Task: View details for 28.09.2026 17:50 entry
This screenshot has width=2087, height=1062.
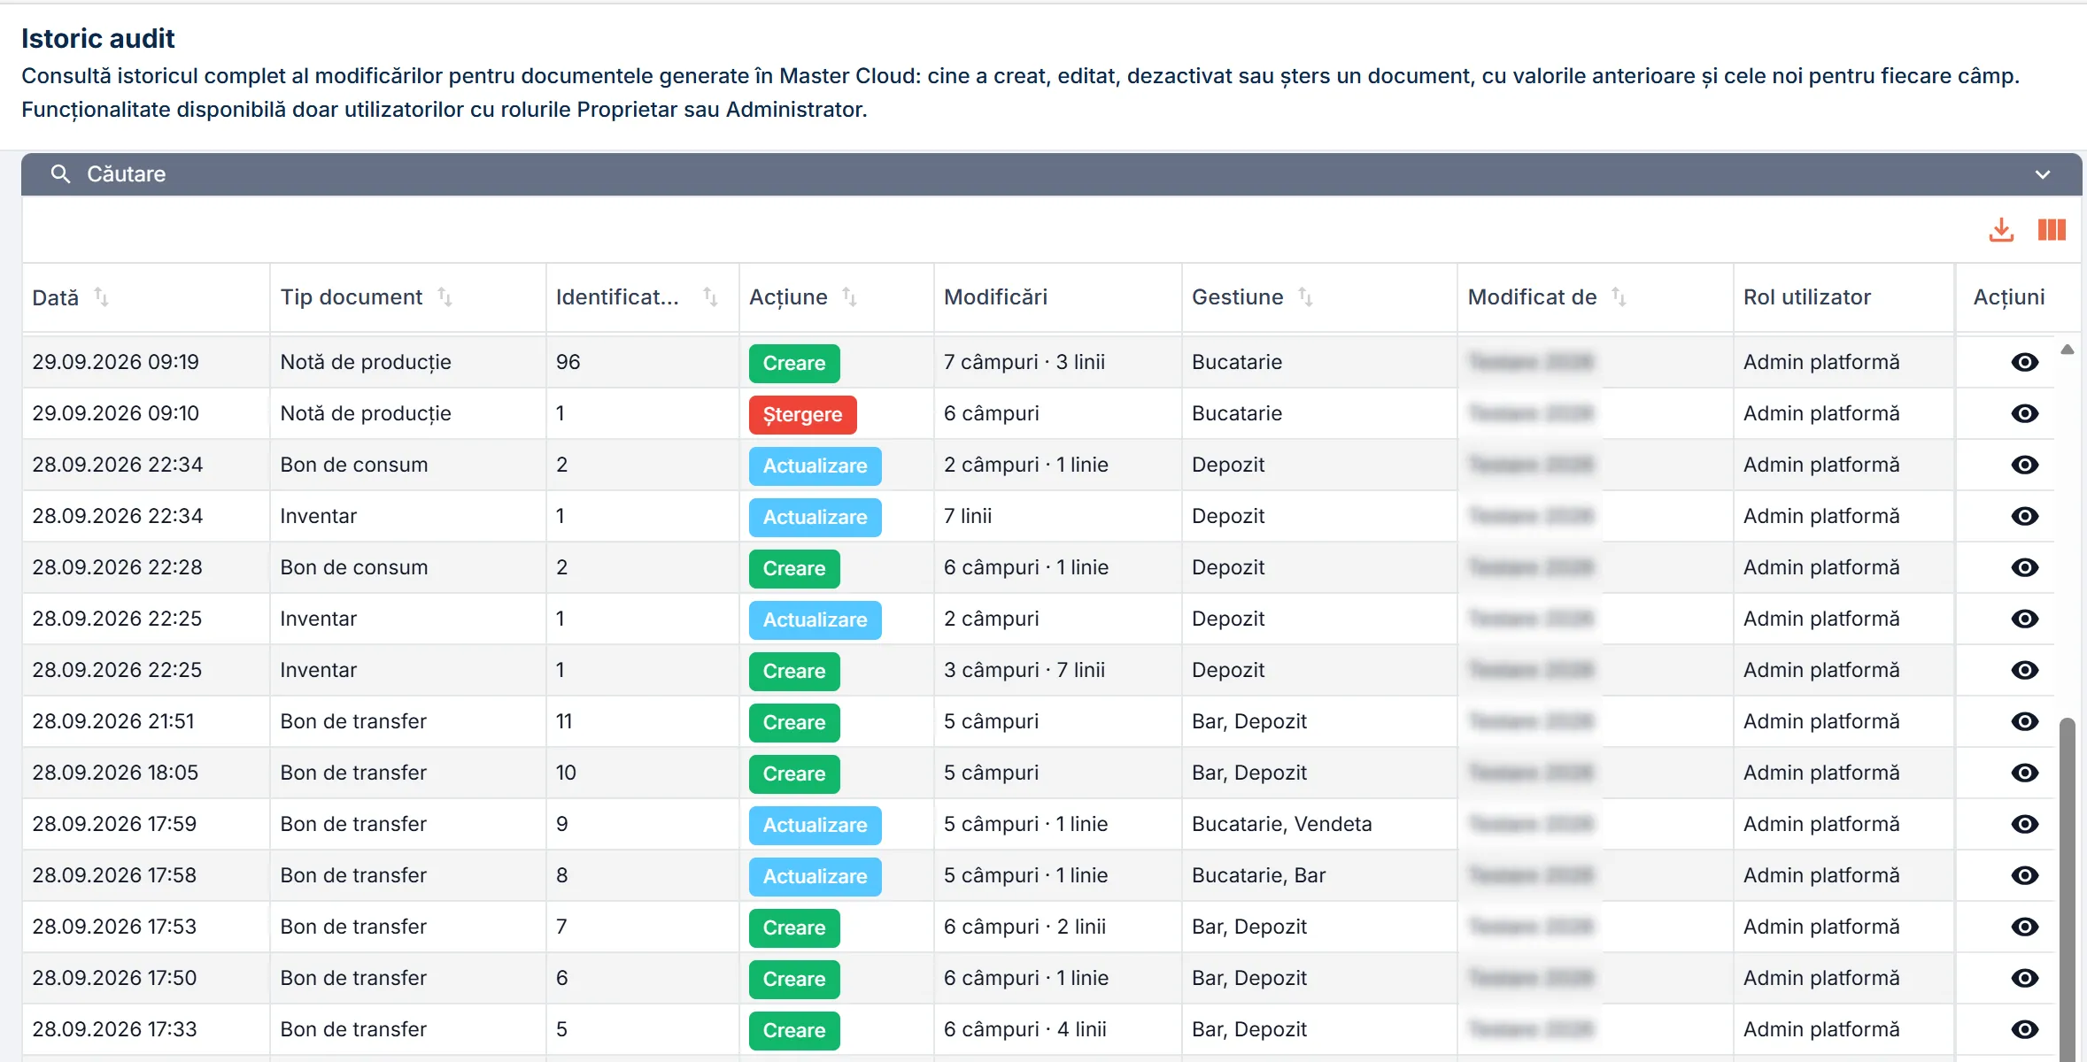Action: (x=2024, y=978)
